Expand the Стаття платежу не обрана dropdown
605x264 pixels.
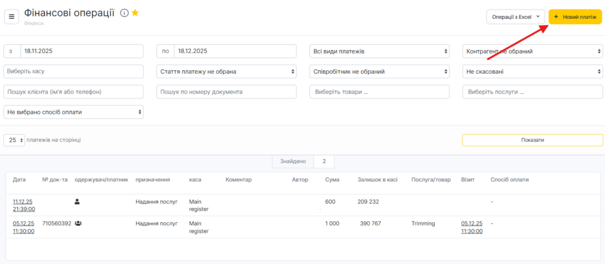(226, 71)
